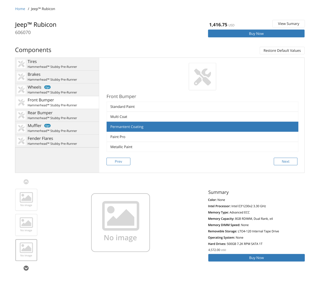Go to previous component with Prev
Viewport: 320px width, 291px height.
click(118, 161)
